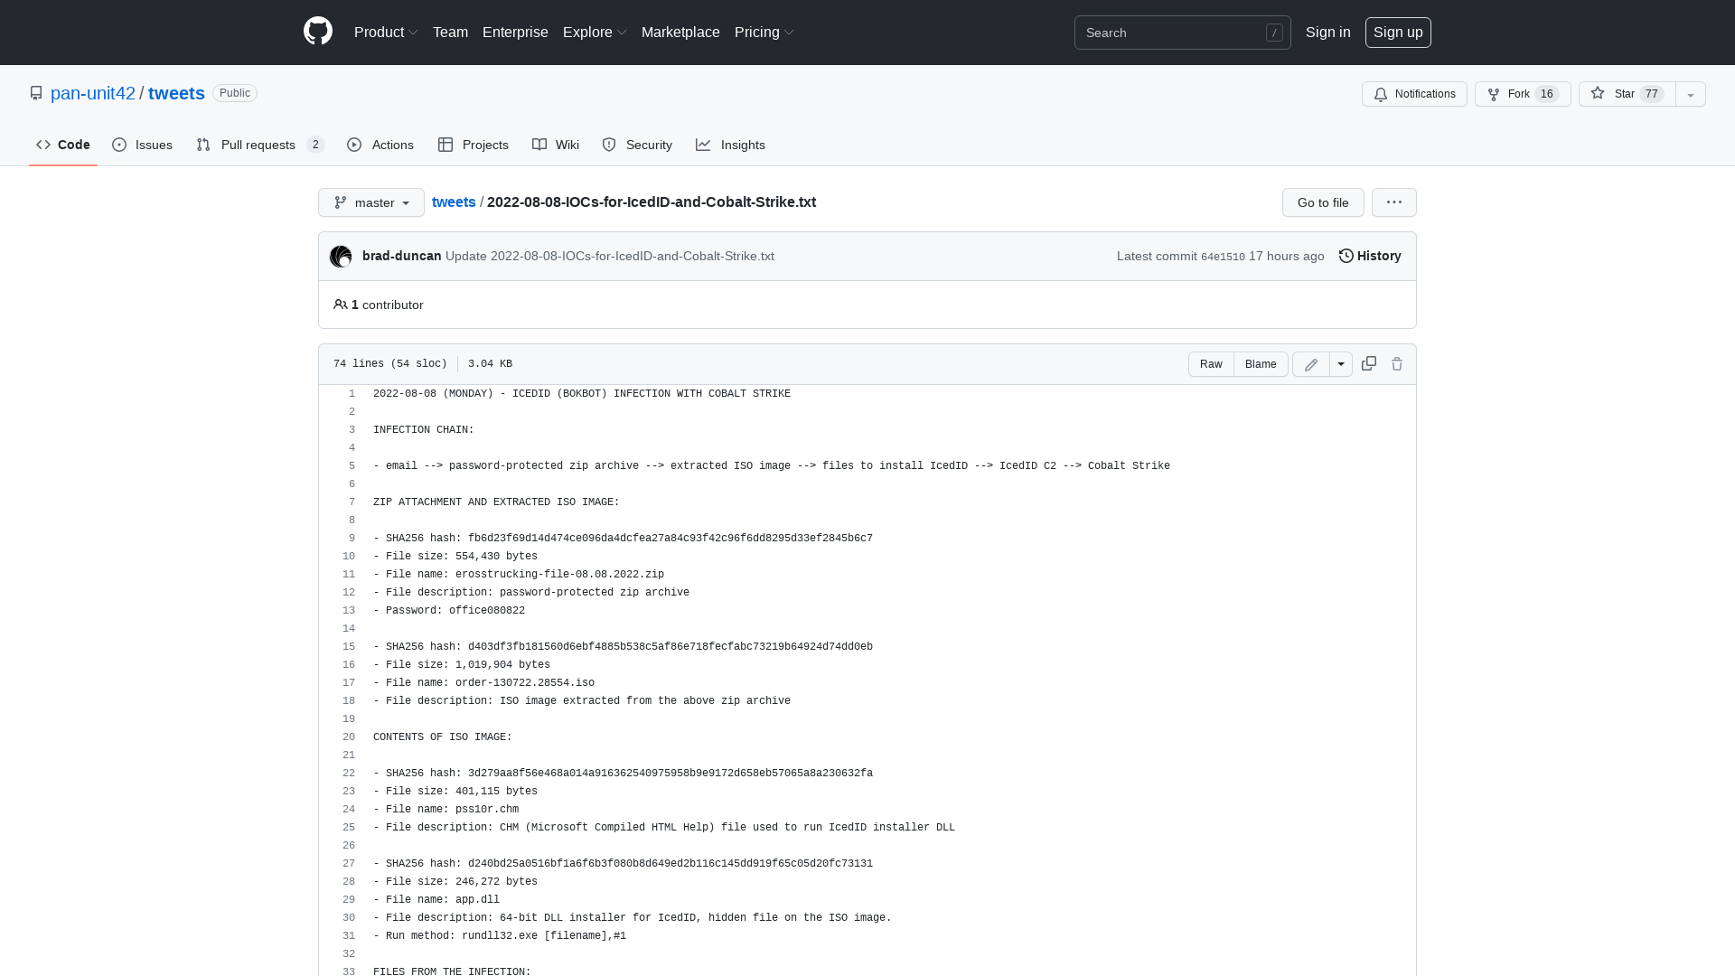Open Team page in header
Screen dimensions: 1735x976
click(450, 33)
